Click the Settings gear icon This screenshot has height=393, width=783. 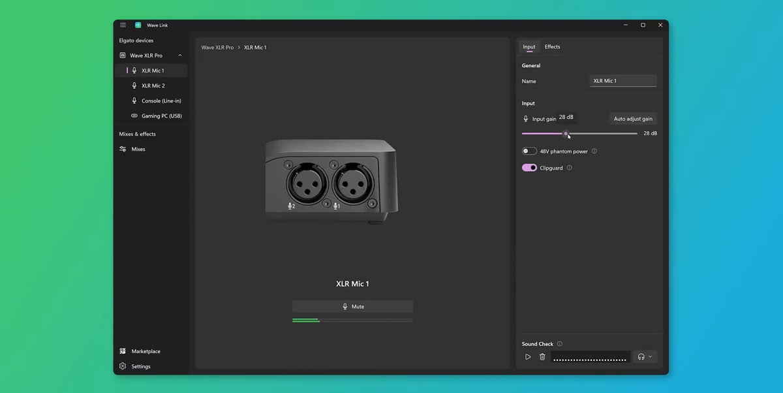pyautogui.click(x=123, y=366)
